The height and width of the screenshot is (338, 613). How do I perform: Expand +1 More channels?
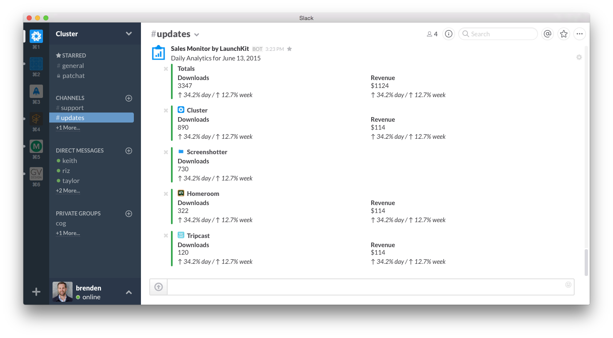(x=68, y=128)
